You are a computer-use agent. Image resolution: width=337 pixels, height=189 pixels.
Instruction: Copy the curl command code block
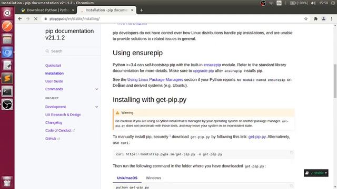(x=291, y=153)
